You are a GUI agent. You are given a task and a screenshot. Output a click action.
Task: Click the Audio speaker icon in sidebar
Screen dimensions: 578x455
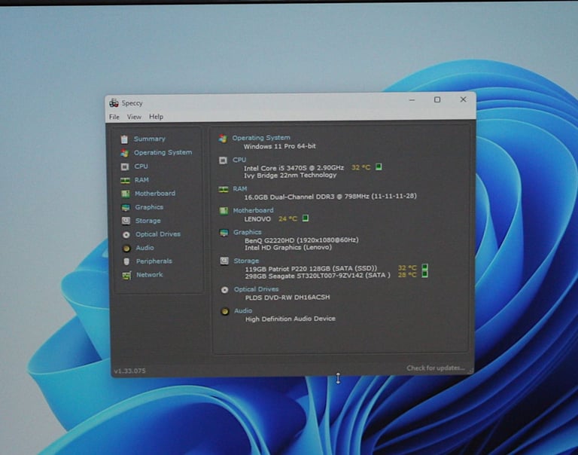126,249
